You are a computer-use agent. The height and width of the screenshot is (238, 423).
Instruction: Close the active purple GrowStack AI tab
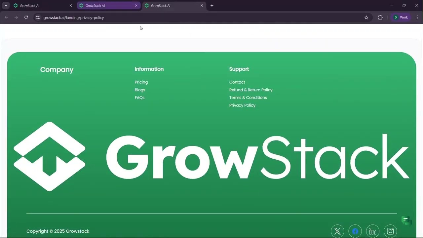136,6
